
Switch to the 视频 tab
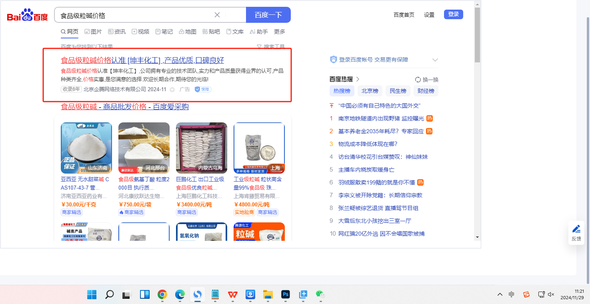[140, 32]
